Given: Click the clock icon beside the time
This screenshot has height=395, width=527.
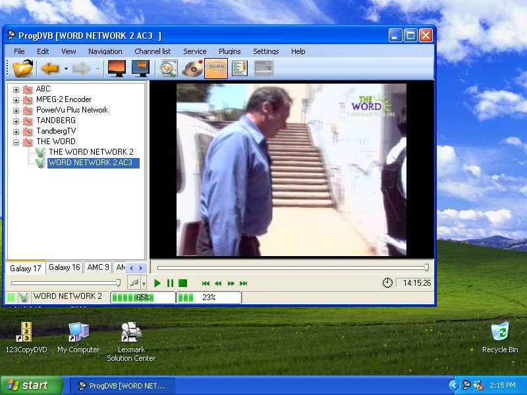Looking at the screenshot, I should click(387, 283).
